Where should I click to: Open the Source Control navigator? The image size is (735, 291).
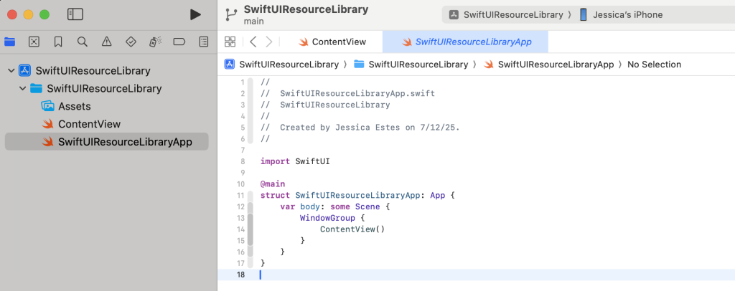coord(34,42)
